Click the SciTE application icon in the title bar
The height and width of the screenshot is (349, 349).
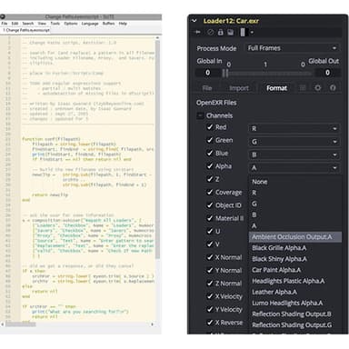coord(3,16)
